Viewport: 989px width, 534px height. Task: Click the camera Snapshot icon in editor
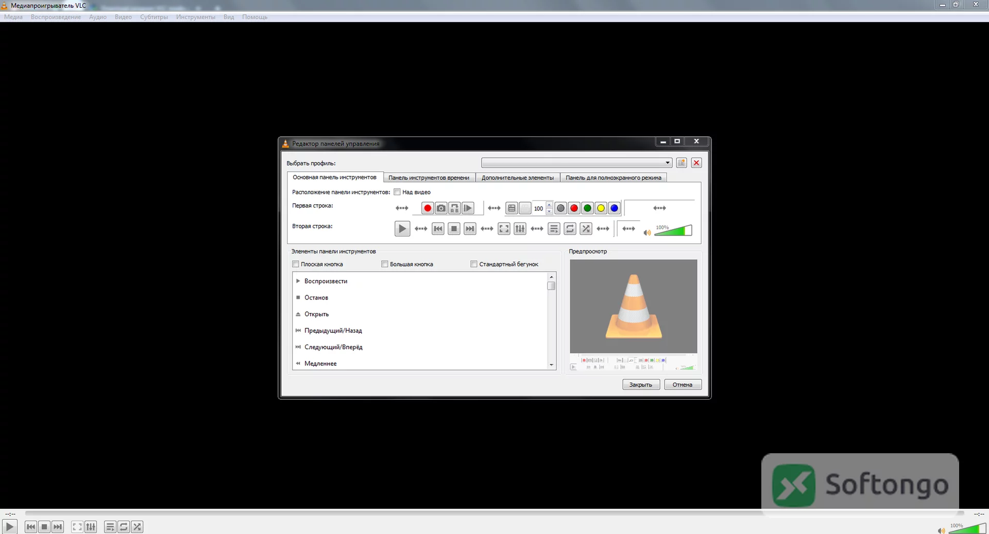(x=441, y=208)
